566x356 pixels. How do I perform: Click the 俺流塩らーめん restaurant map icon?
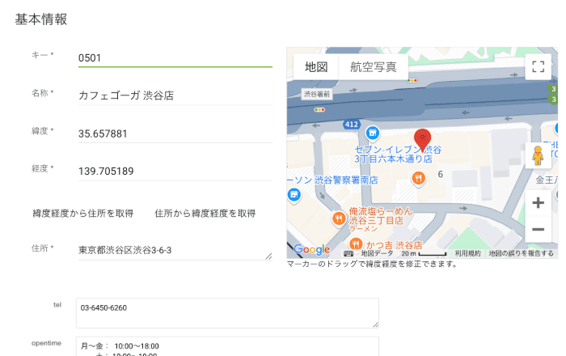point(339,218)
